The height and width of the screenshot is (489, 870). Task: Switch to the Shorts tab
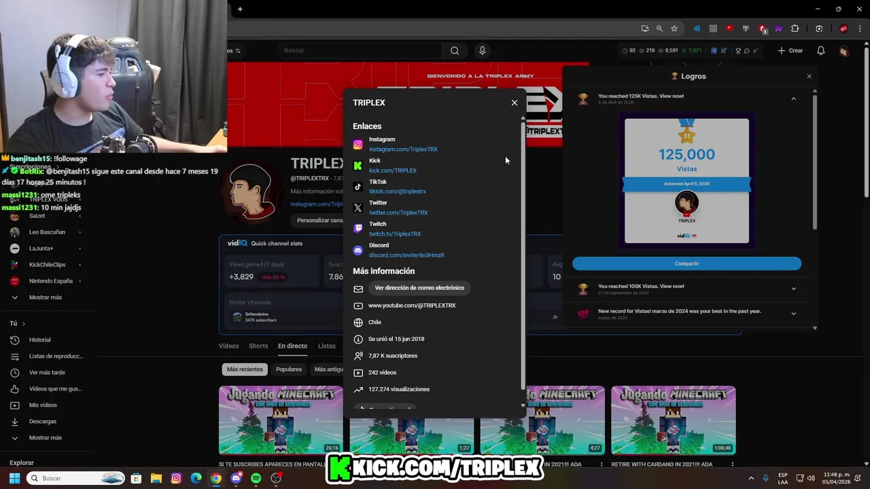click(x=258, y=346)
